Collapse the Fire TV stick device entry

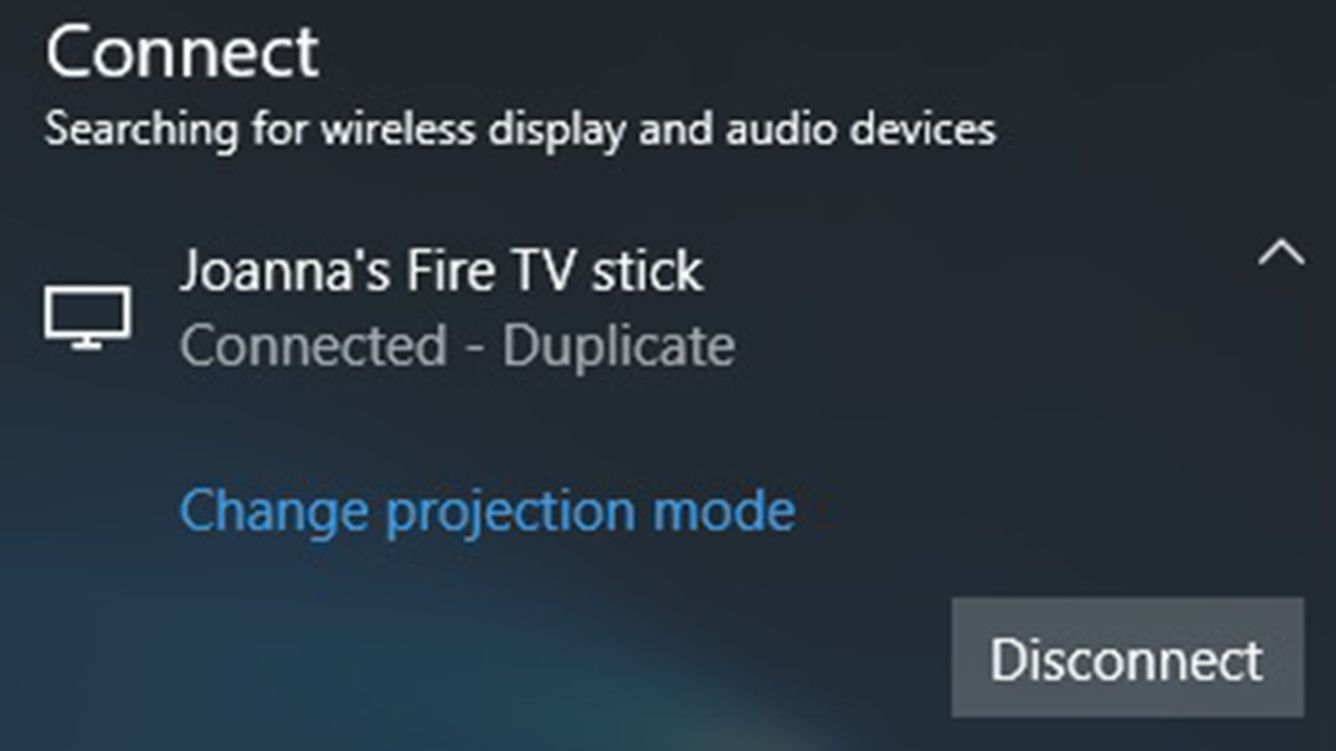(1281, 253)
